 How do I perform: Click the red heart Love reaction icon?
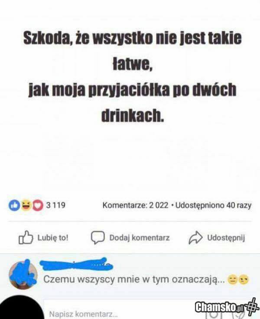[x=38, y=205]
